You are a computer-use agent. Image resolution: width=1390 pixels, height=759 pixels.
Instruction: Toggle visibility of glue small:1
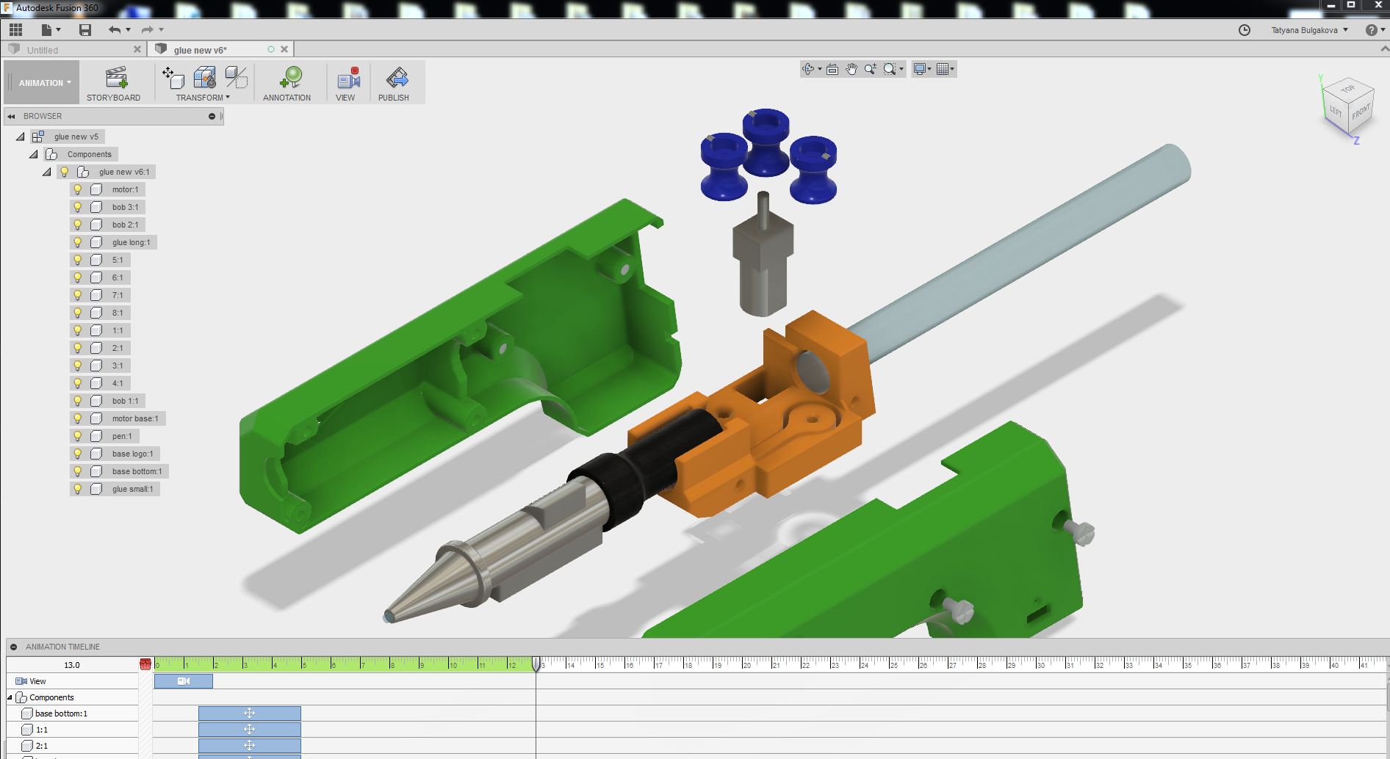coord(77,489)
